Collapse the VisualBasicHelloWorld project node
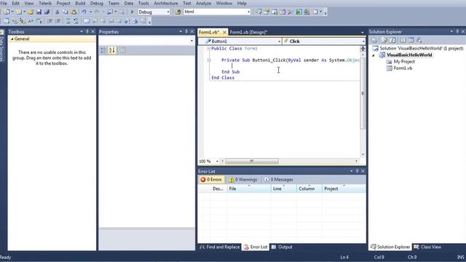 click(x=374, y=55)
